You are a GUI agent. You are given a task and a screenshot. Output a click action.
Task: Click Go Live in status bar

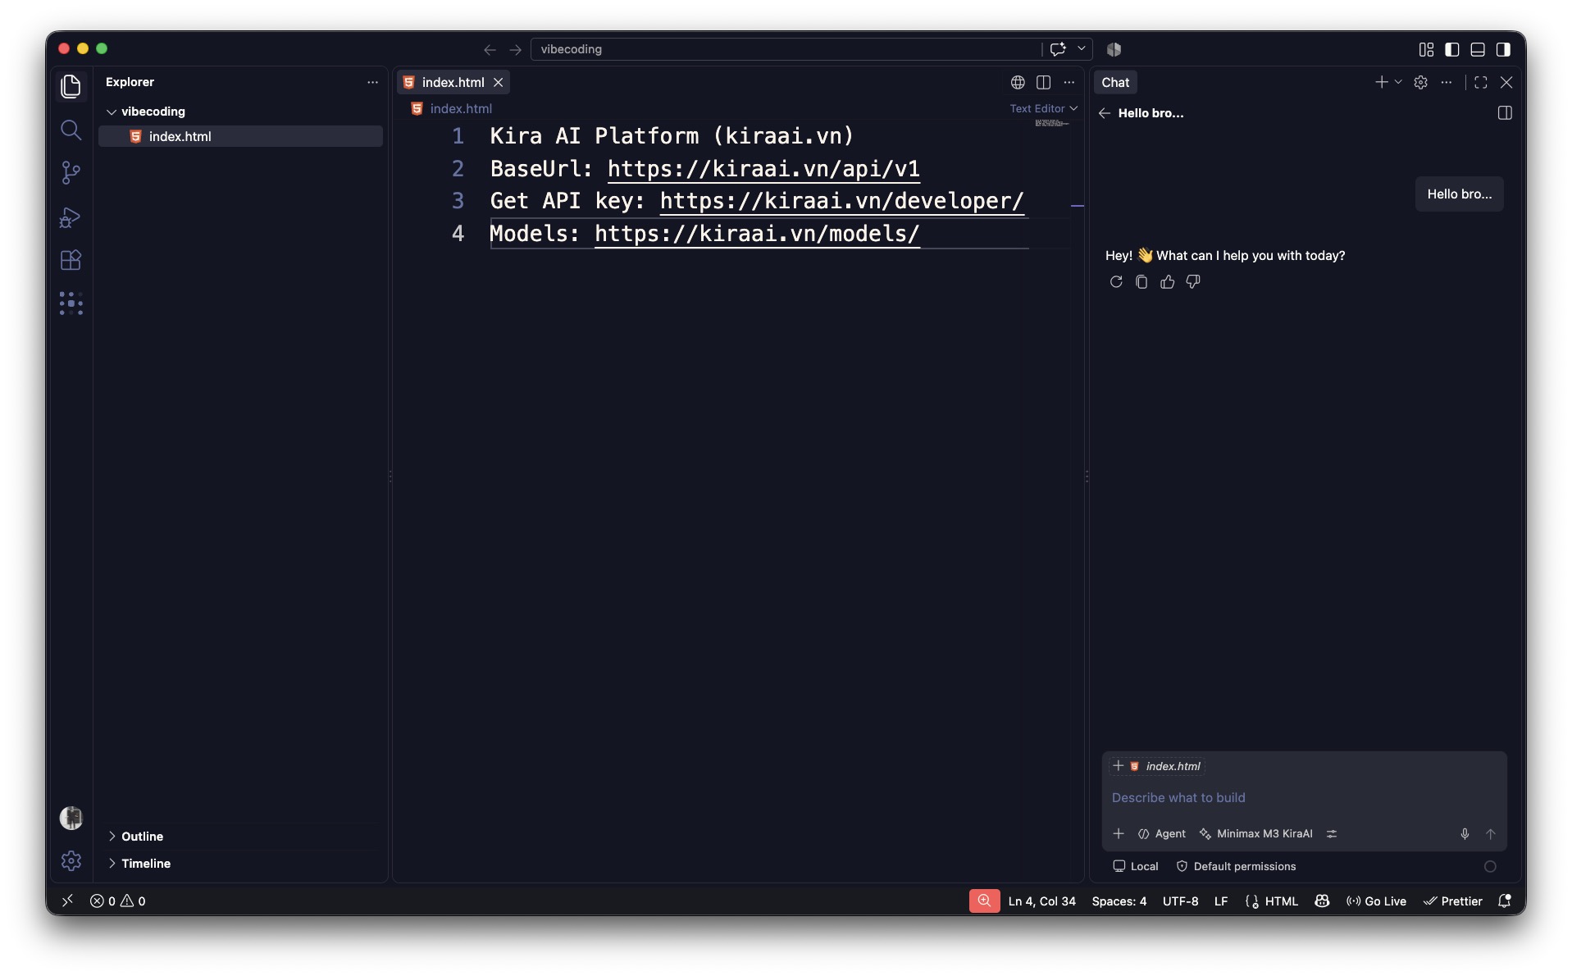click(x=1376, y=901)
